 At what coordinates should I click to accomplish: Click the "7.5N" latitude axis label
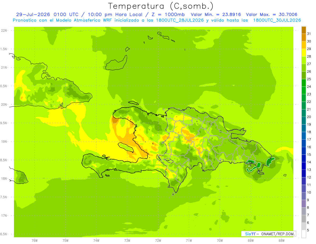[4, 197]
